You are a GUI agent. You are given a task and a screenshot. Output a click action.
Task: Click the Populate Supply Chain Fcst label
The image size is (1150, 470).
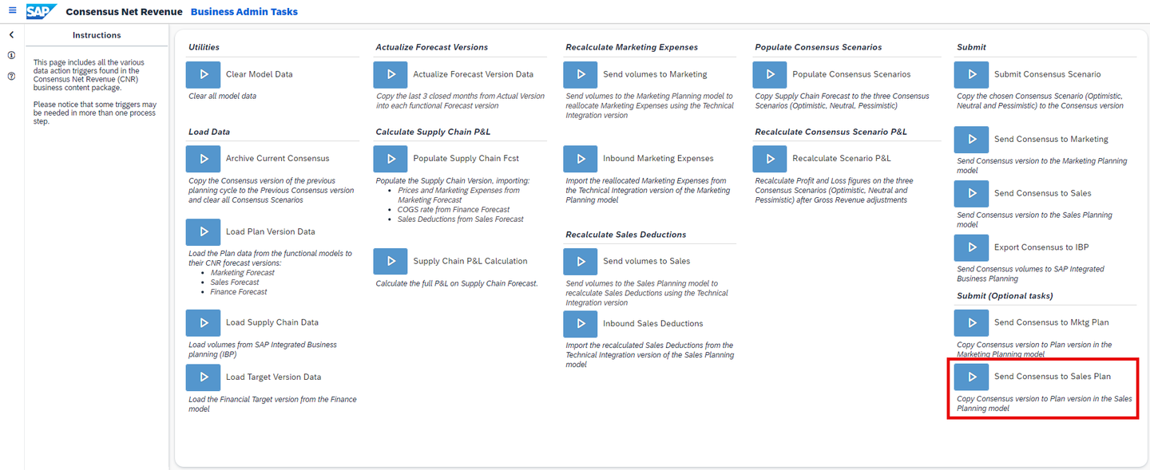pyautogui.click(x=466, y=159)
